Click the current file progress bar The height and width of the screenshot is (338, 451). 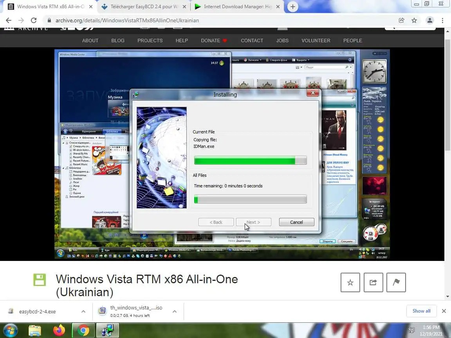click(250, 160)
